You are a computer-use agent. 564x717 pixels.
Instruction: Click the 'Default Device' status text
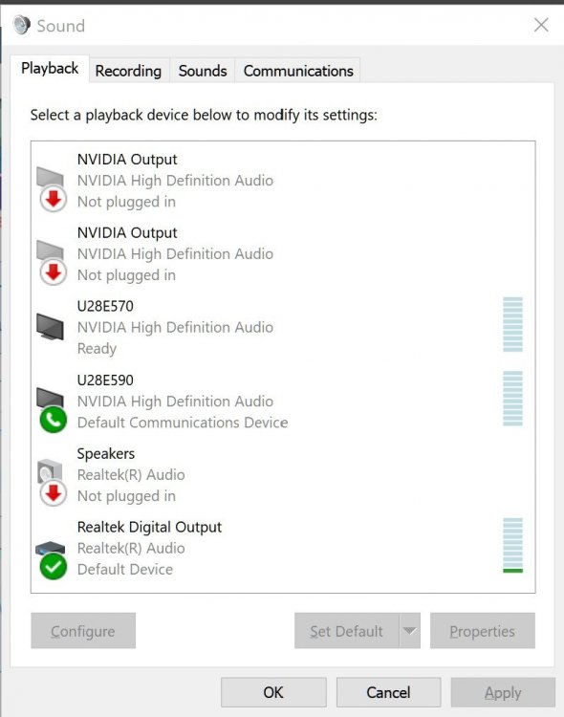coord(125,570)
